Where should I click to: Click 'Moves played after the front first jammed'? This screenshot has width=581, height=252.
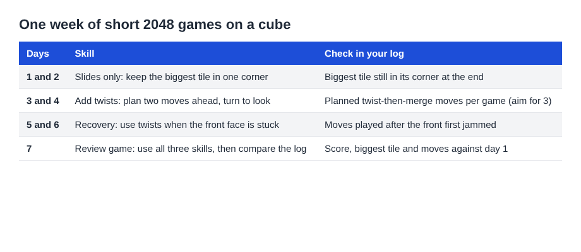tap(410, 125)
